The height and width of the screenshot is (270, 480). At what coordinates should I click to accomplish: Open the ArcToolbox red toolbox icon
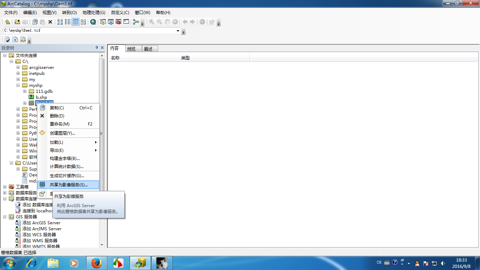point(118,22)
